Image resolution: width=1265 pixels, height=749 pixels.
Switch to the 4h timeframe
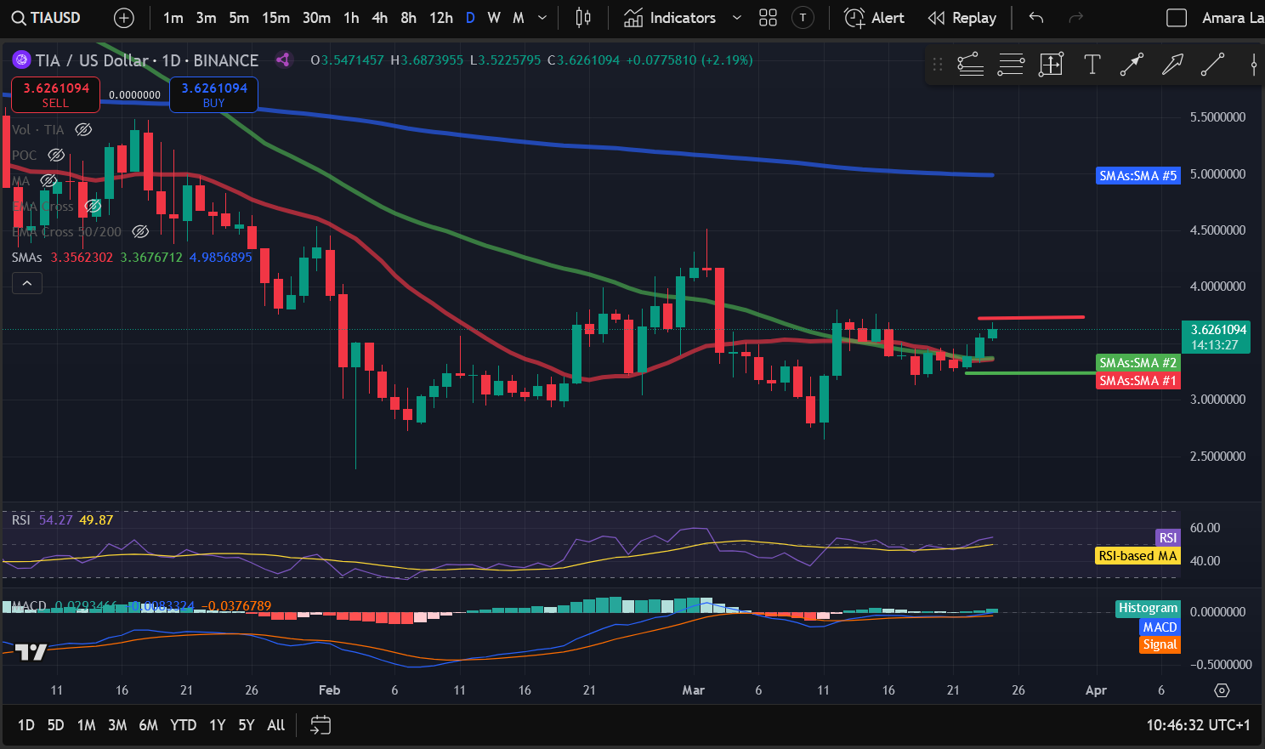point(379,18)
